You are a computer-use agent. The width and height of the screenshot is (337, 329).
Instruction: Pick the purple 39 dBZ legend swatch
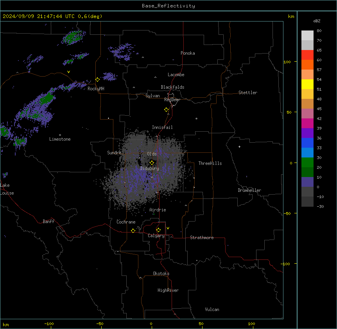tap(307, 133)
